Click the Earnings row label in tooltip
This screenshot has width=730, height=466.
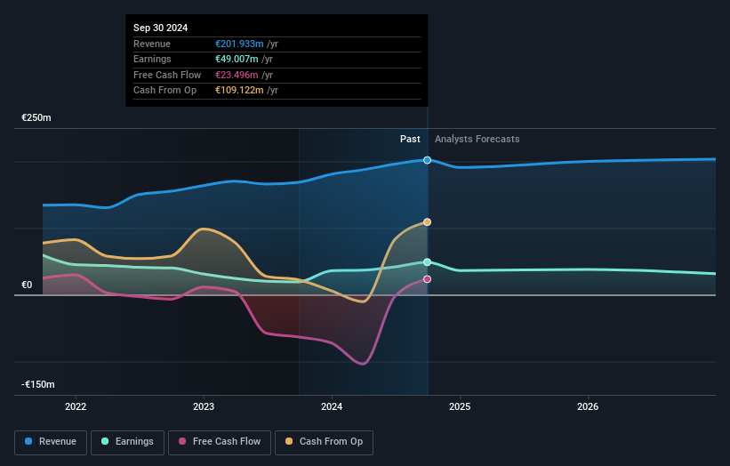[152, 59]
